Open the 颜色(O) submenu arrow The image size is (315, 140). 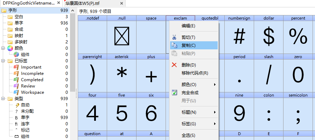[x=215, y=85]
